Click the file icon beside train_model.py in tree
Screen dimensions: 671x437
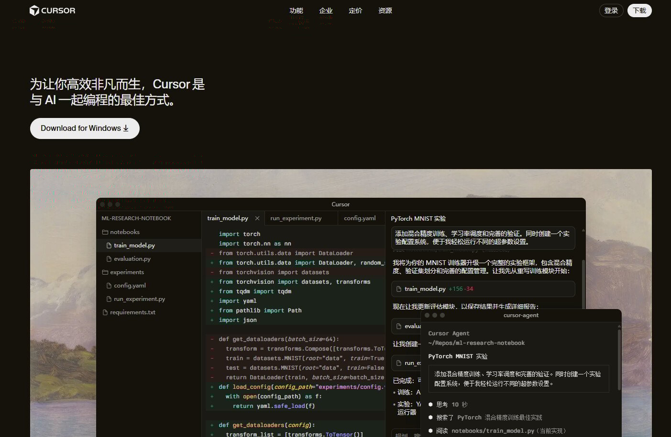[x=109, y=245]
